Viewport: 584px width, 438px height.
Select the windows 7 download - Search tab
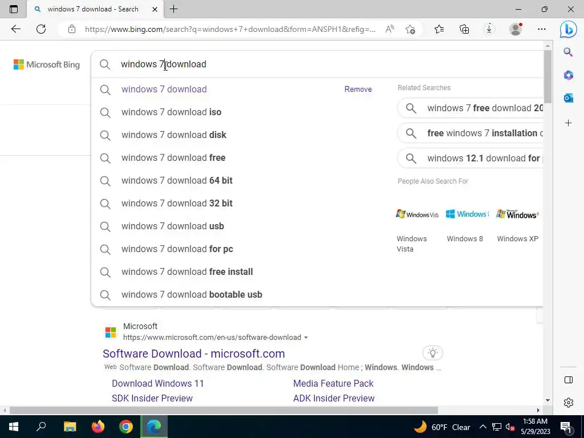pos(93,9)
